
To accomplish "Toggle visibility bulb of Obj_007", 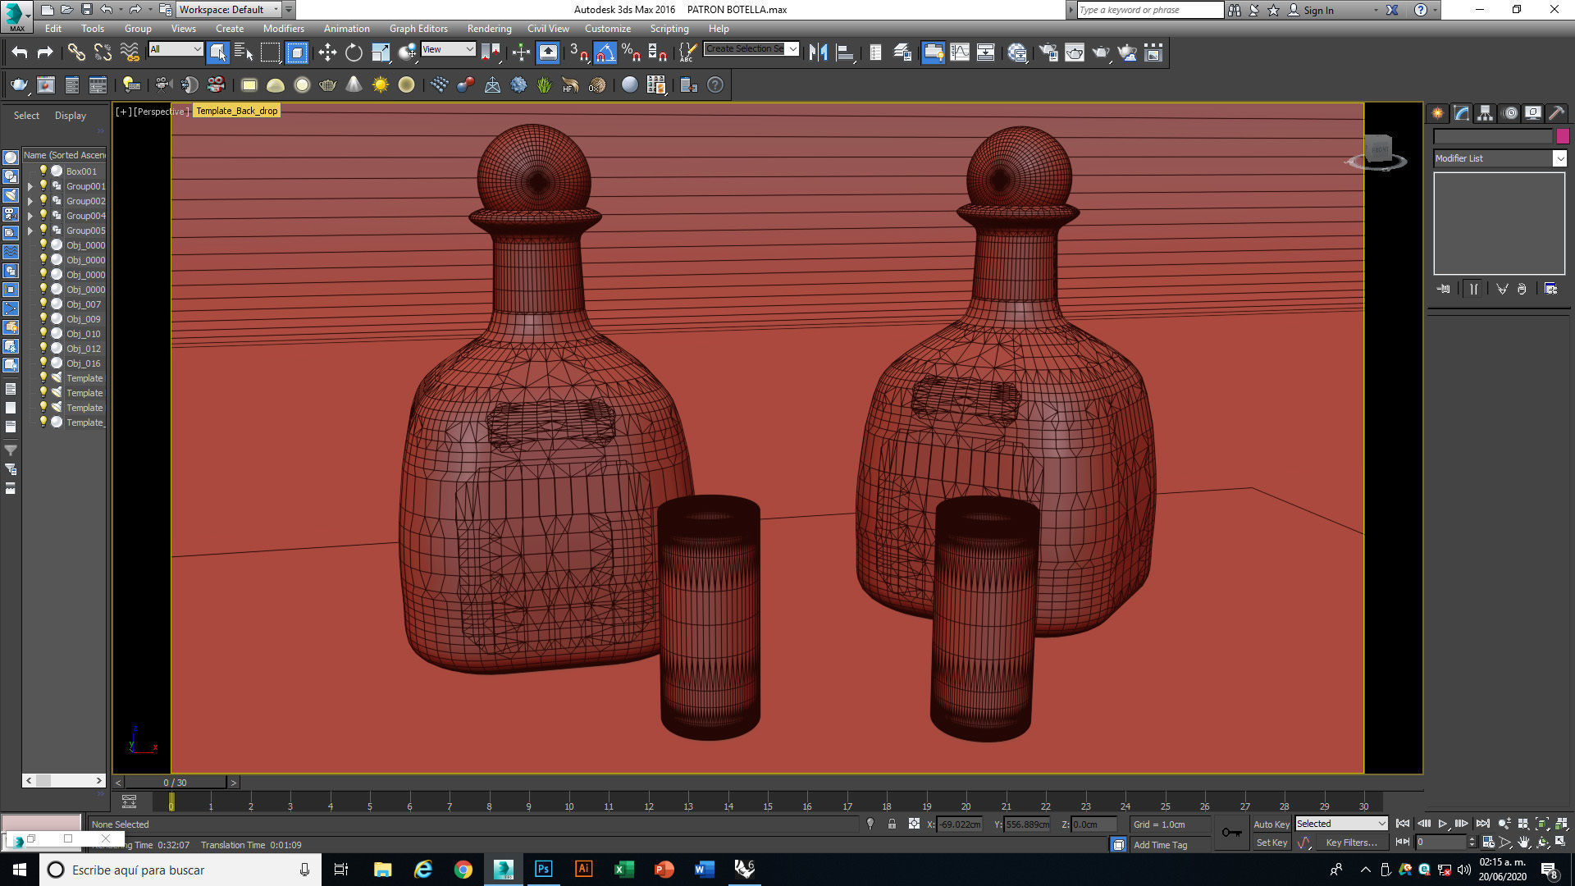I will 43,304.
